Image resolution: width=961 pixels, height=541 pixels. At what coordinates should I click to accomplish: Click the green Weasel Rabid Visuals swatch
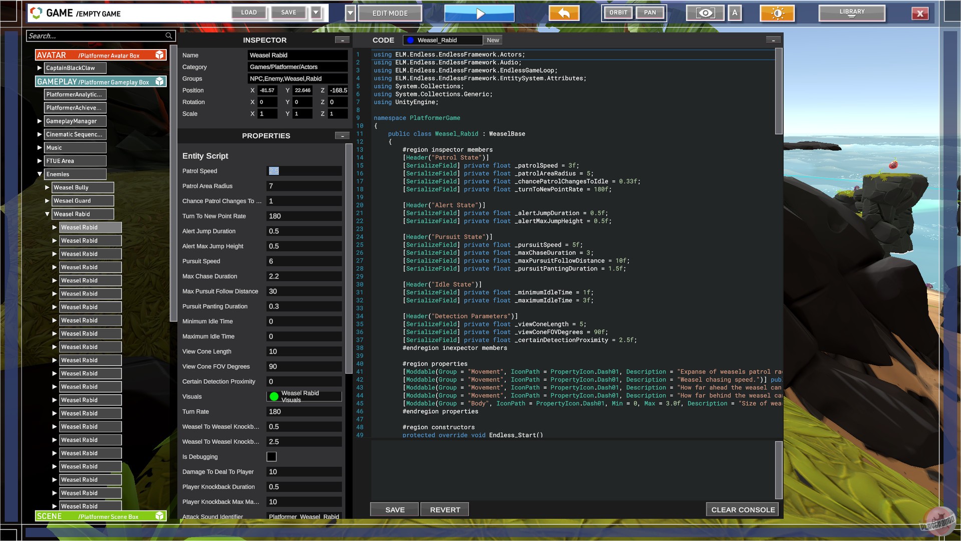(x=274, y=397)
